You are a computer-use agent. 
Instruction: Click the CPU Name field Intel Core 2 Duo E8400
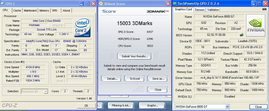pos(47,21)
